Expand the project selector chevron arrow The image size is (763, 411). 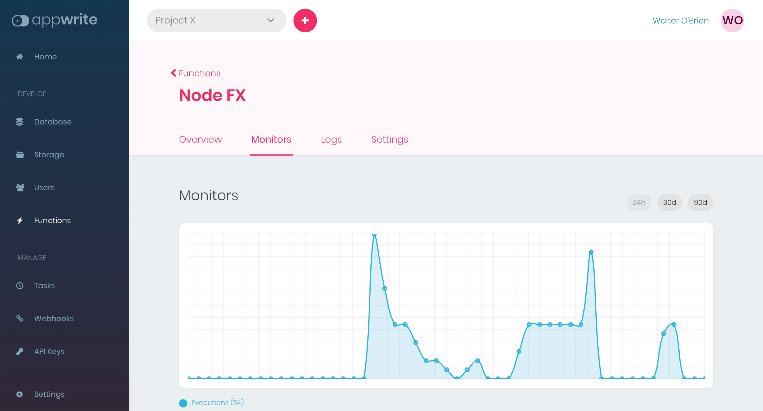(271, 21)
